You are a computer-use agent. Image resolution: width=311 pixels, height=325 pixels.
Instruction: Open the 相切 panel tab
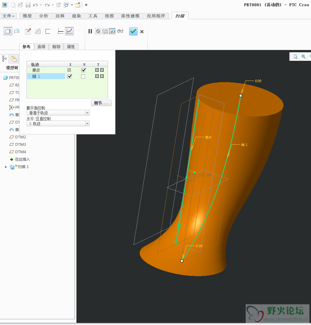[x=56, y=47]
